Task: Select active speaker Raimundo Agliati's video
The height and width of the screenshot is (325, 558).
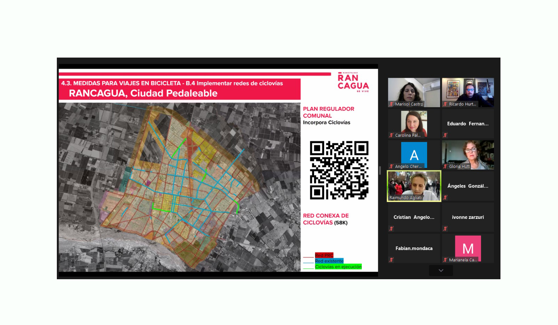Action: [x=414, y=186]
